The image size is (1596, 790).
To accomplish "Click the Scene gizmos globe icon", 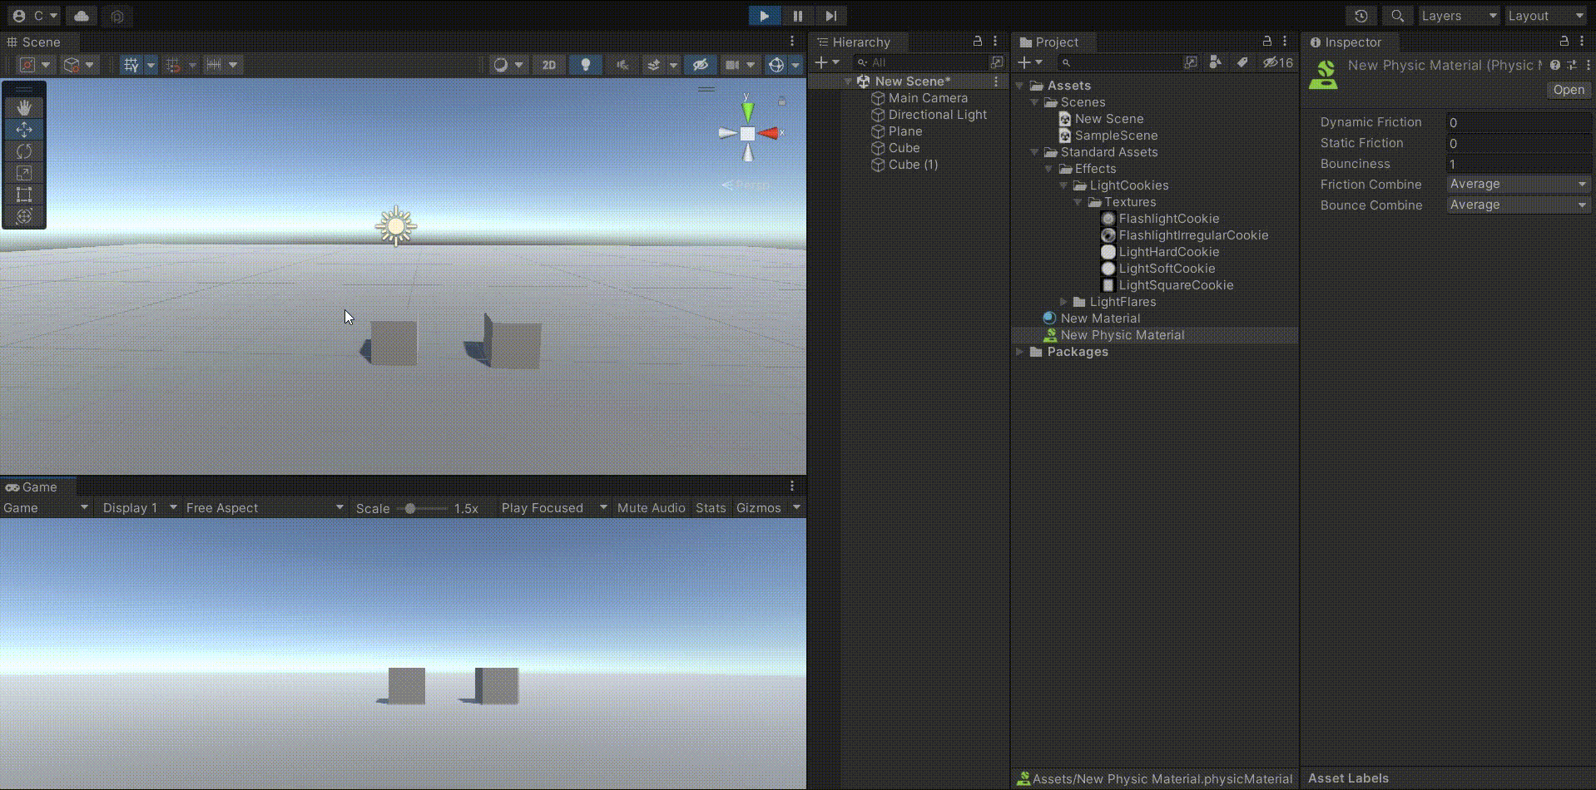I will 776,65.
